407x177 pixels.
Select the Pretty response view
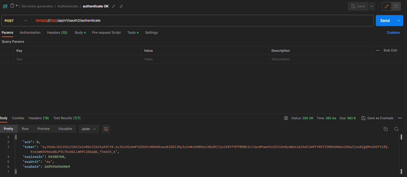tap(8, 129)
